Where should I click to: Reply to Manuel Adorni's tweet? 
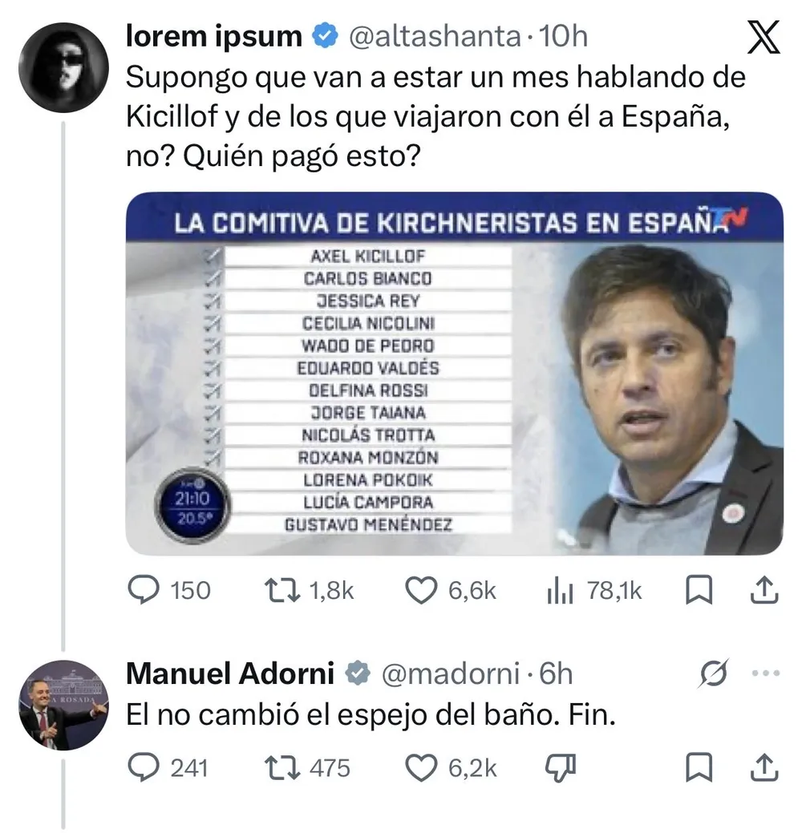pos(145,768)
